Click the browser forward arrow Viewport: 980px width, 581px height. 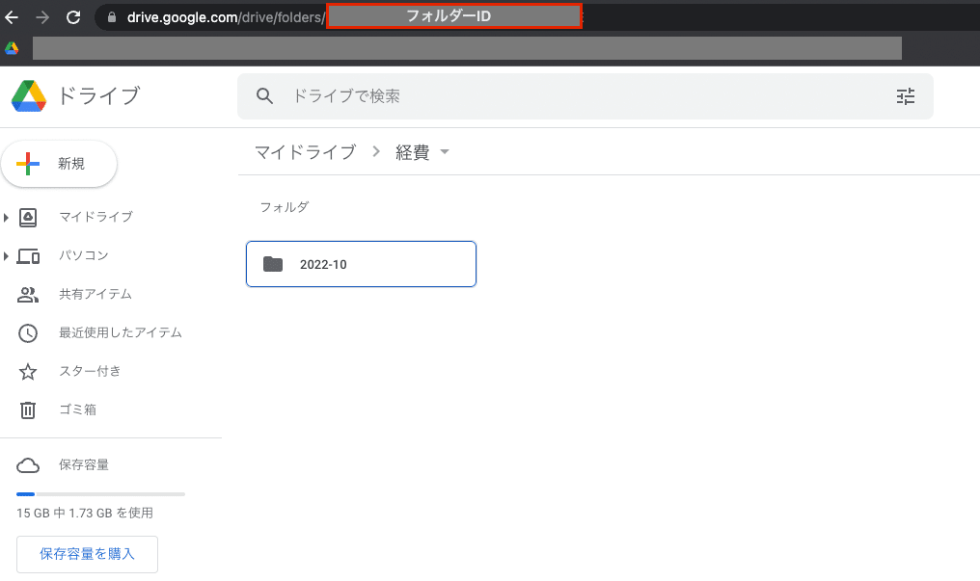tap(41, 17)
